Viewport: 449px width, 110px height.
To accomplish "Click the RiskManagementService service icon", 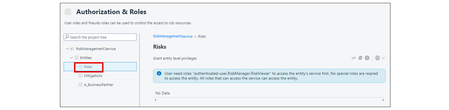I will click(x=72, y=49).
